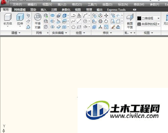The height and width of the screenshot is (133, 168).
Task: Click the 3D move gizmo icon
Action: coord(100,15)
